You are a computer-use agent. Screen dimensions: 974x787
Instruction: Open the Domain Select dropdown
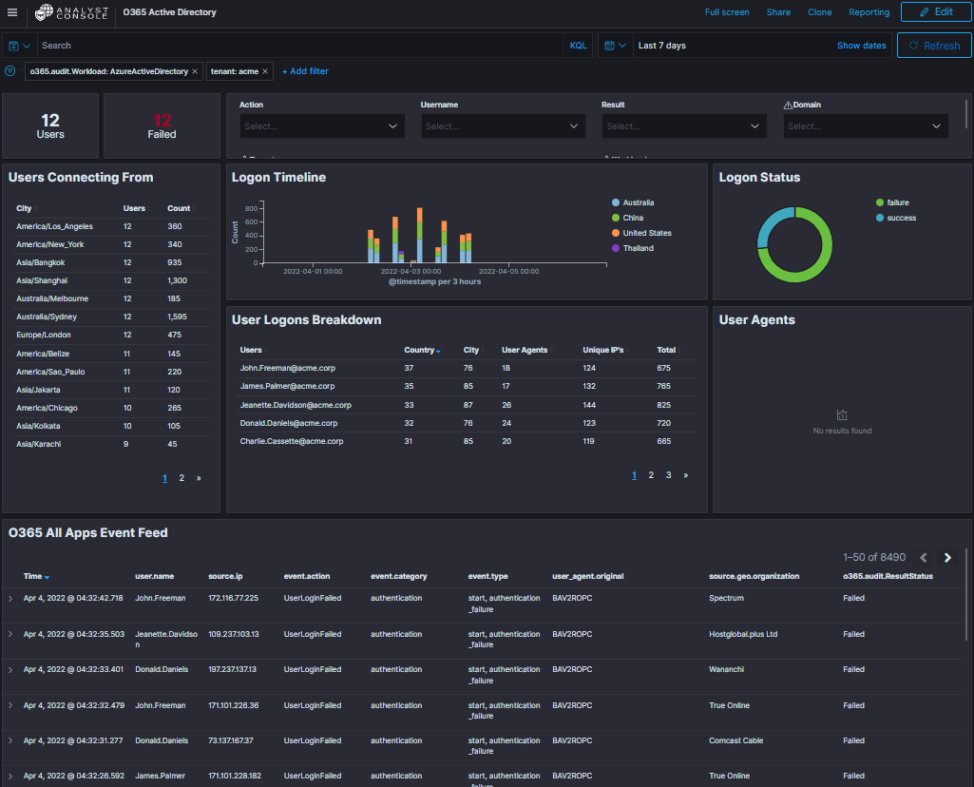(865, 125)
